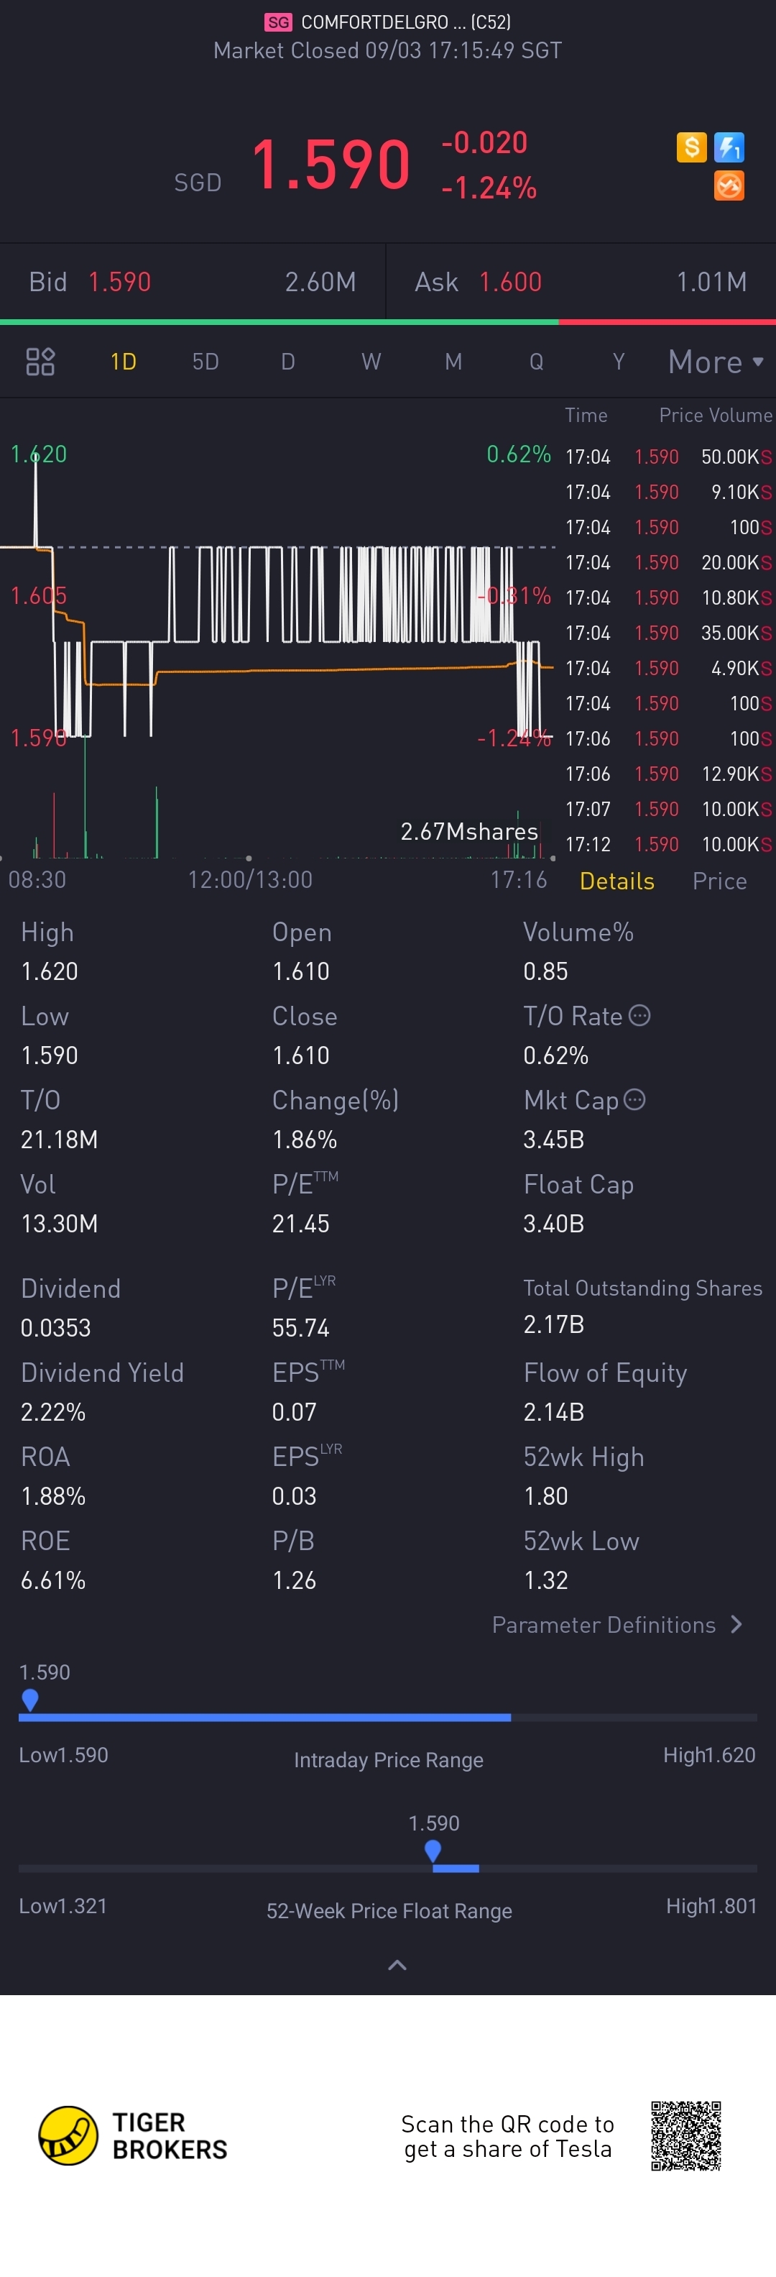The width and height of the screenshot is (776, 2277).
Task: Tap the orange no-short-selling badge
Action: (x=729, y=185)
